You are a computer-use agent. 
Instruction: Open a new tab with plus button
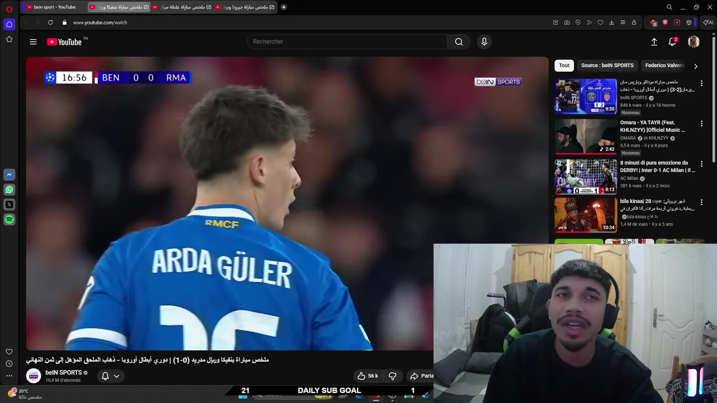coord(283,7)
